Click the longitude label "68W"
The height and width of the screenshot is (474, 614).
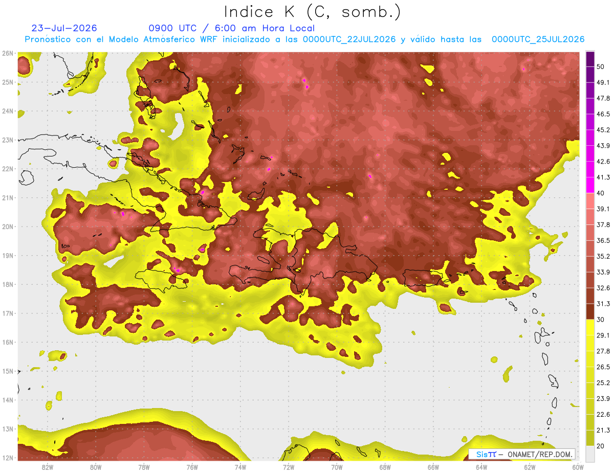[x=385, y=467]
